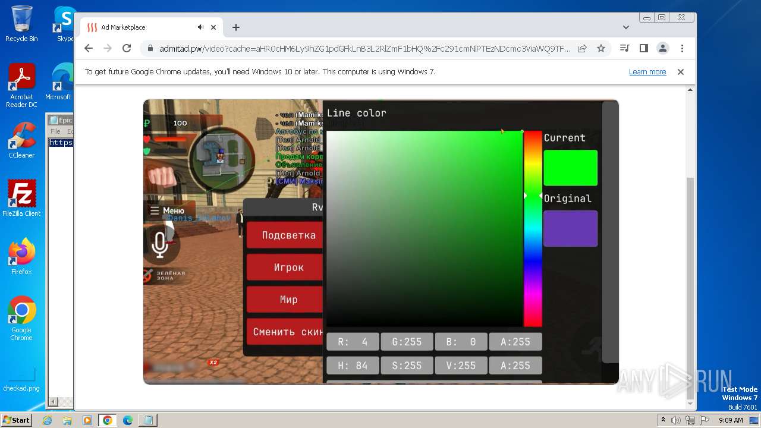
Task: Click the ЗЕЛЁНАЯ ЗОНА indicator
Action: point(165,275)
